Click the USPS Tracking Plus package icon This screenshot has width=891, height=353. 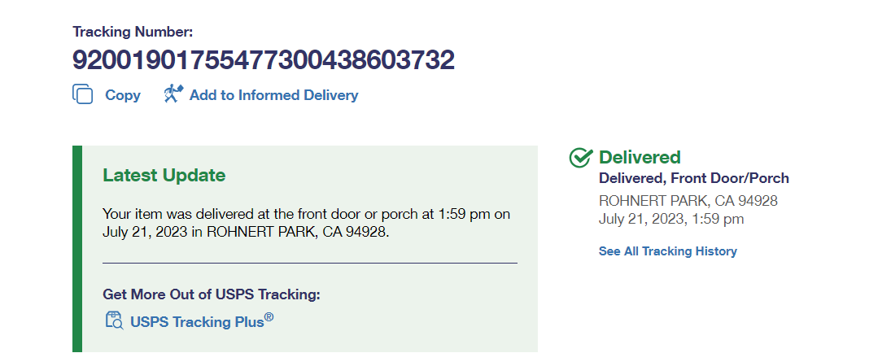[114, 320]
